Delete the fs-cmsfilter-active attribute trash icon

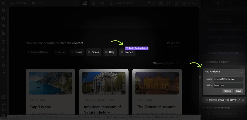click(x=243, y=100)
